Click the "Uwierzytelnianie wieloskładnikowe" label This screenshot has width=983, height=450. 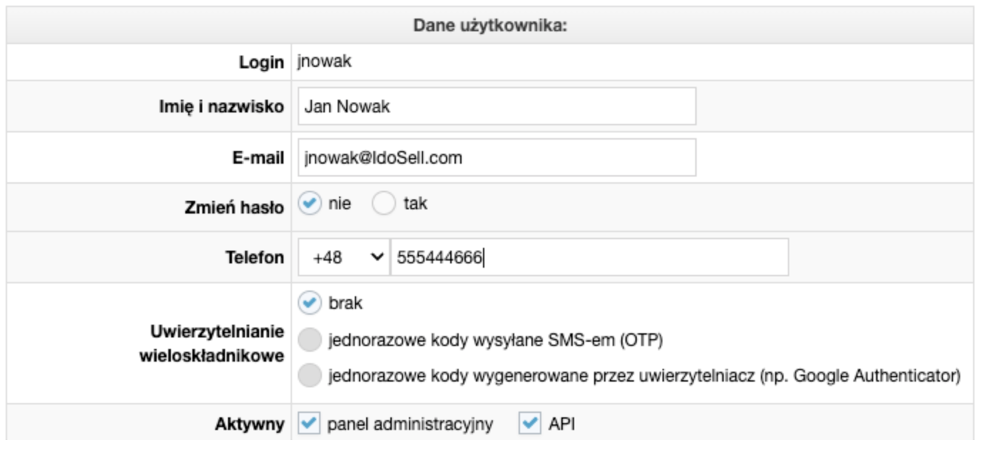pyautogui.click(x=212, y=345)
